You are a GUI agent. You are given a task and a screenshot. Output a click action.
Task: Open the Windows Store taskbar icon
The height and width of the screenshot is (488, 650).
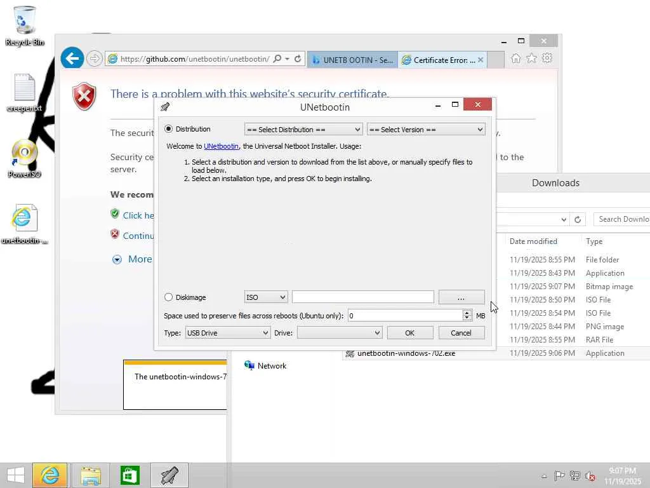(129, 475)
